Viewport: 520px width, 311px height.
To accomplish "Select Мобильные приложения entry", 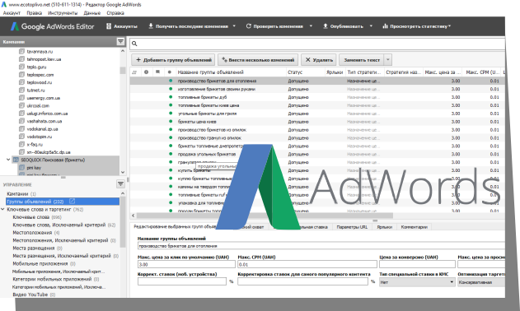I will coord(44,263).
